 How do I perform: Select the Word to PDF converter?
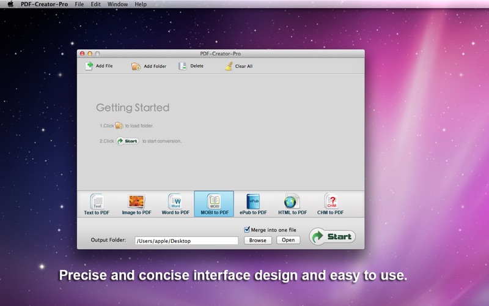[x=175, y=204]
